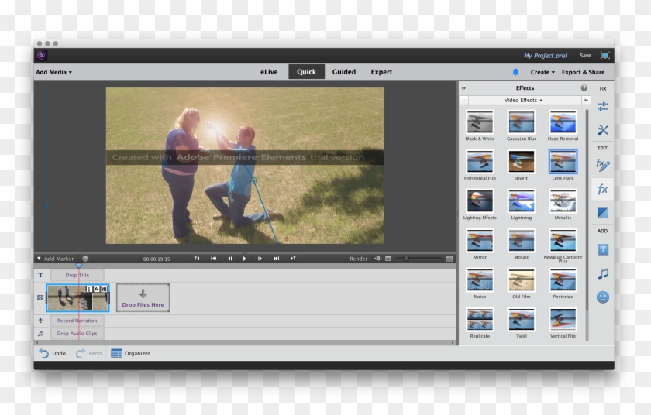This screenshot has width=651, height=415.
Task: Click the Undo arrow icon
Action: click(x=43, y=353)
